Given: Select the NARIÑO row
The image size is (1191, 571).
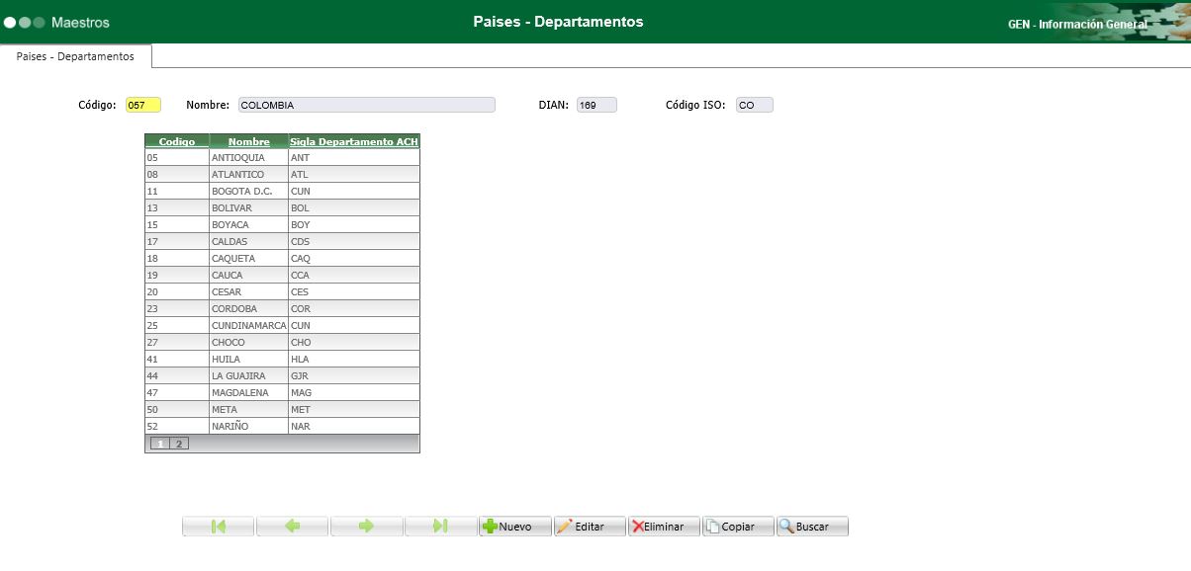Looking at the screenshot, I should click(x=282, y=426).
